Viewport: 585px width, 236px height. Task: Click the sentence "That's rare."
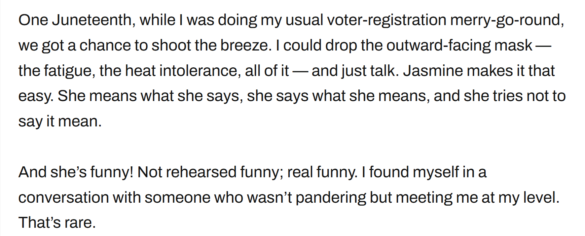click(x=57, y=223)
